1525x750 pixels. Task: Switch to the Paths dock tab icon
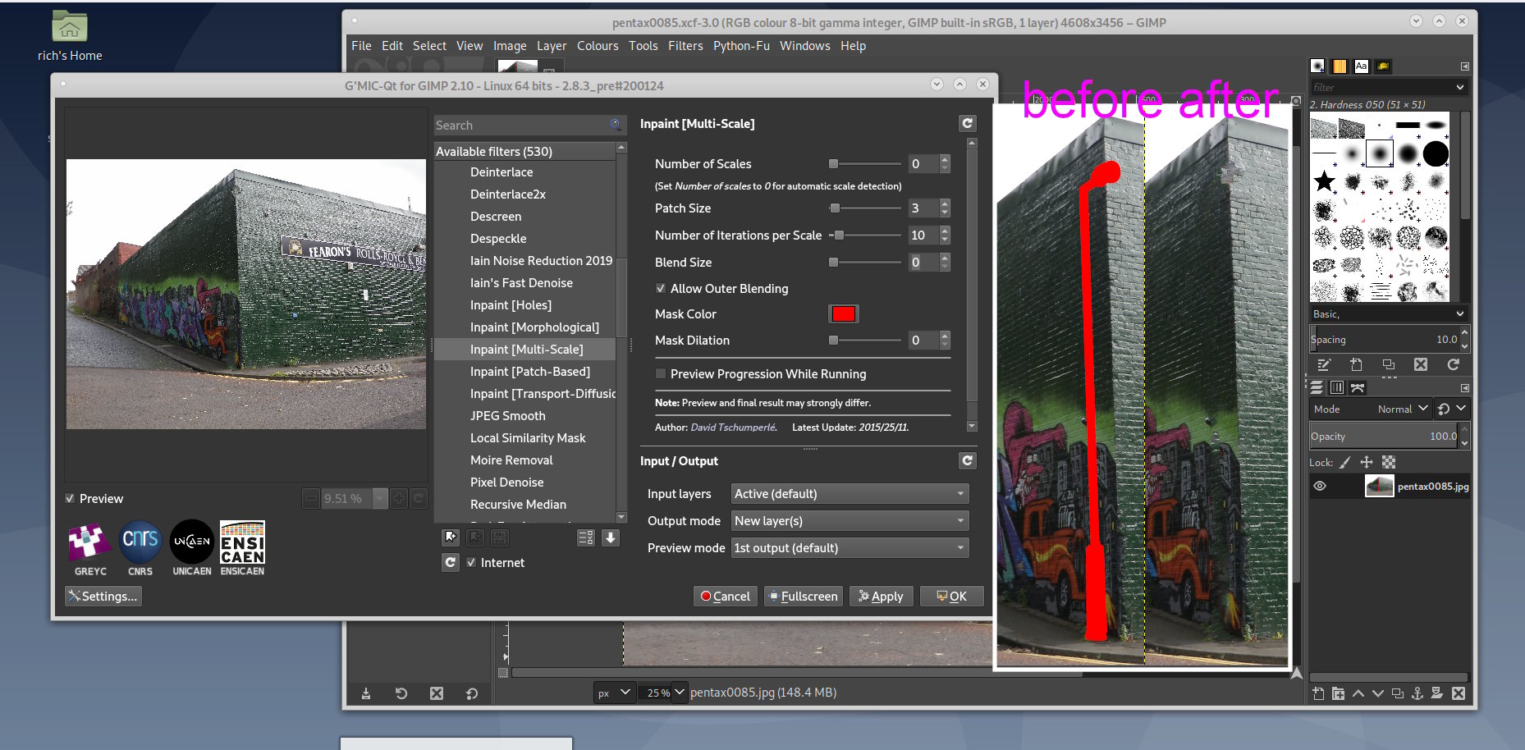[x=1358, y=387]
